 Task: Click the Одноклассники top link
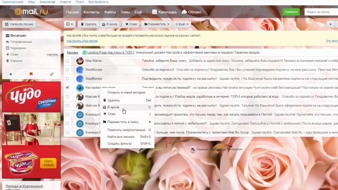coord(13,2)
